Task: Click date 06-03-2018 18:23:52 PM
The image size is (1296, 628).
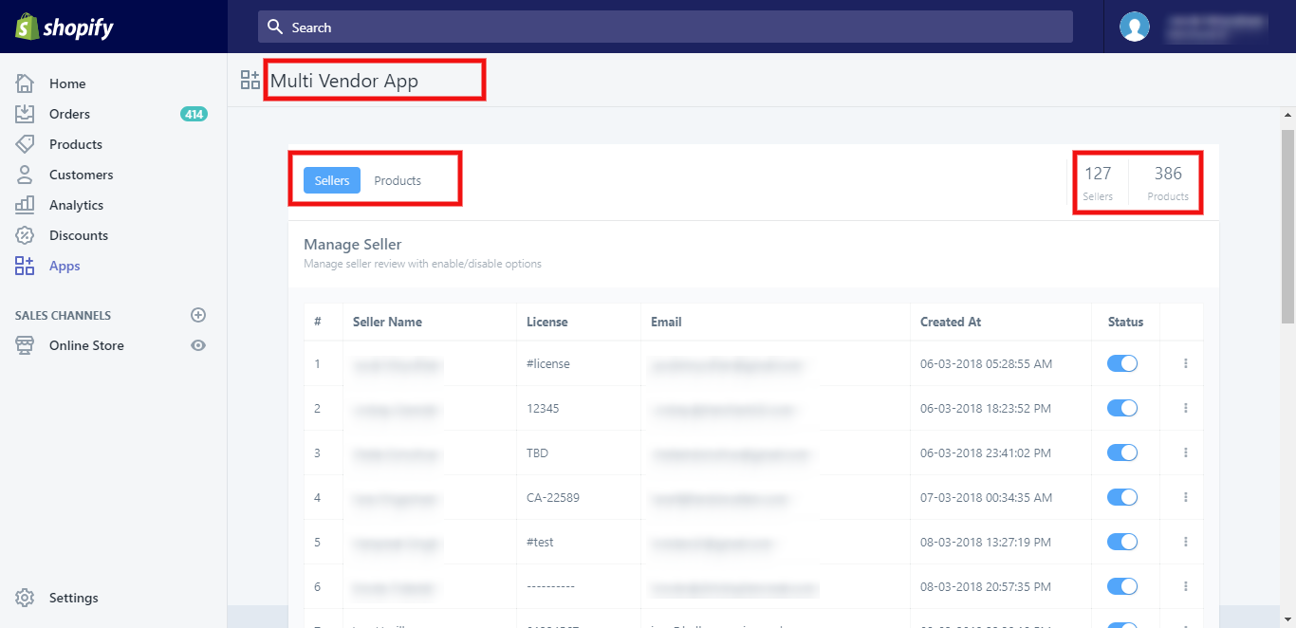Action: coord(986,408)
